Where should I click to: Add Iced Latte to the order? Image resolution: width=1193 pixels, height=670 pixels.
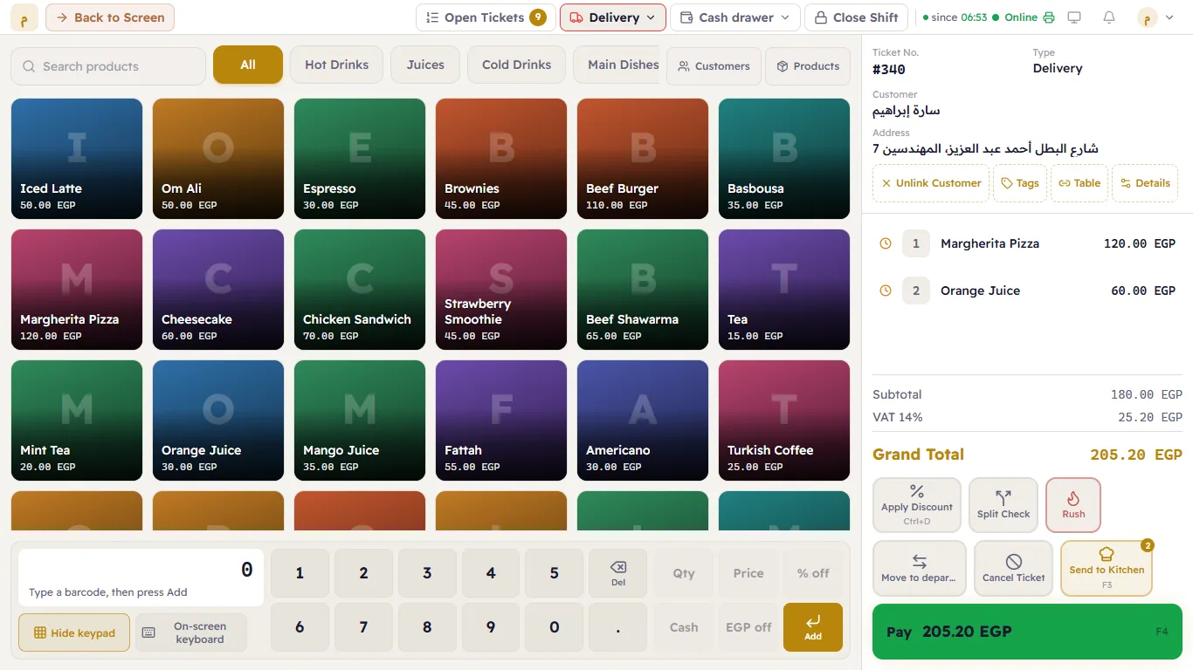coord(77,159)
